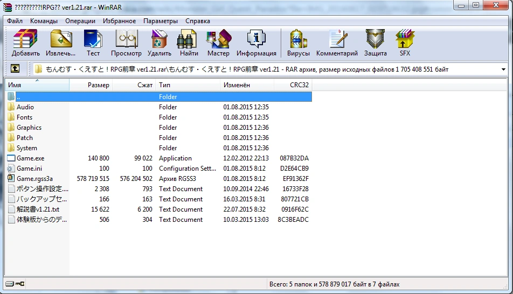Click packed size 99 022

(x=143, y=158)
